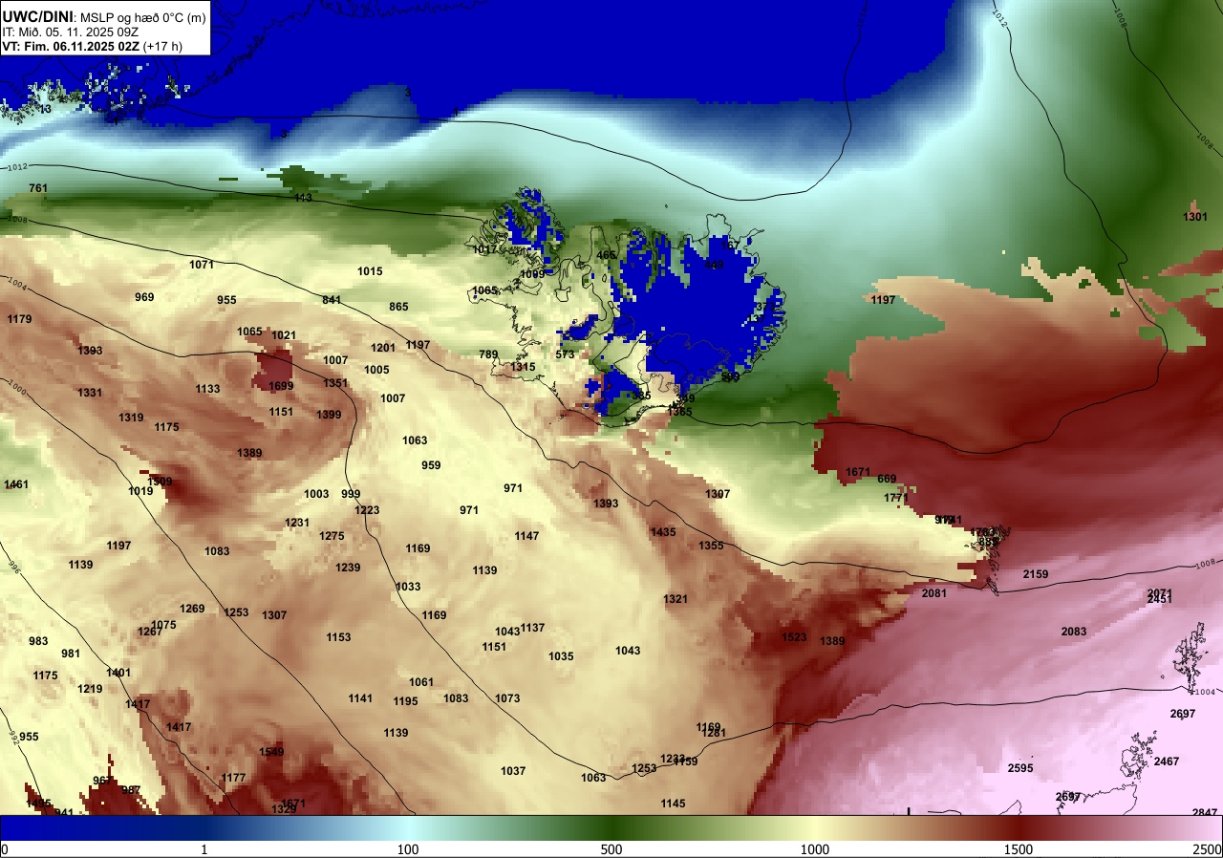Click the 841 height value

click(332, 300)
